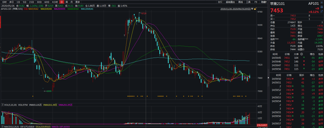Select the 1分 period tab
This screenshot has width=324, height=128.
(18, 2)
